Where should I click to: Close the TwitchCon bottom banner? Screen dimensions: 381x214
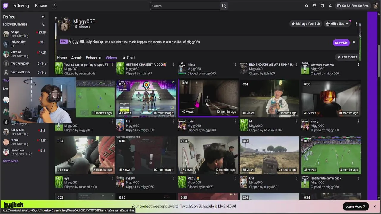click(374, 207)
